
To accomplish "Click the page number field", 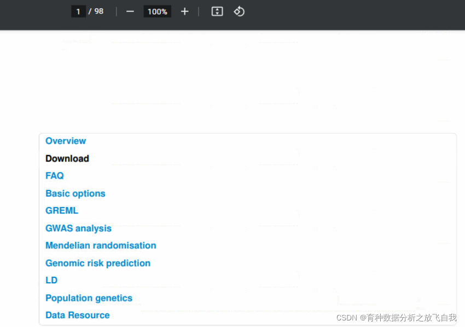I will click(78, 11).
